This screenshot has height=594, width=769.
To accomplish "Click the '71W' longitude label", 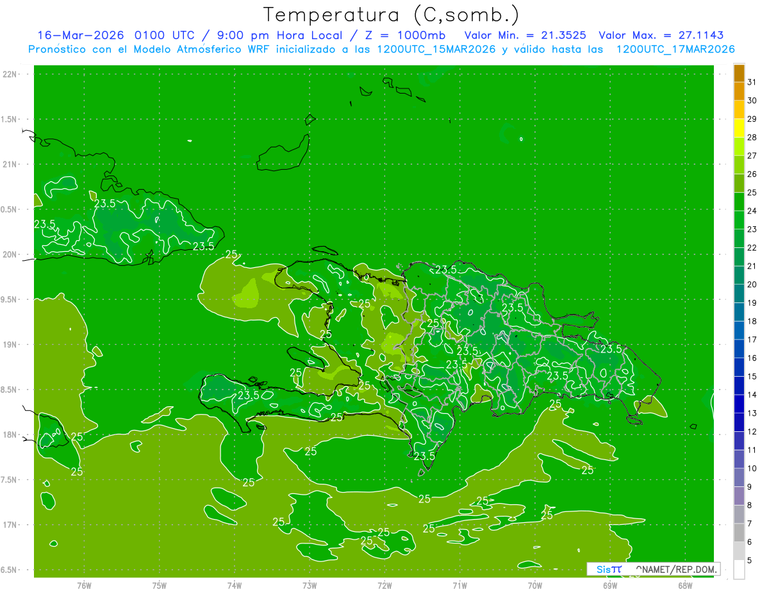I will 459,586.
